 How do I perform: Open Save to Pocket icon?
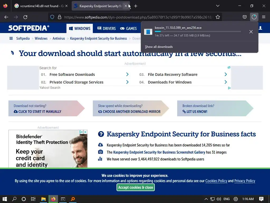244,17
